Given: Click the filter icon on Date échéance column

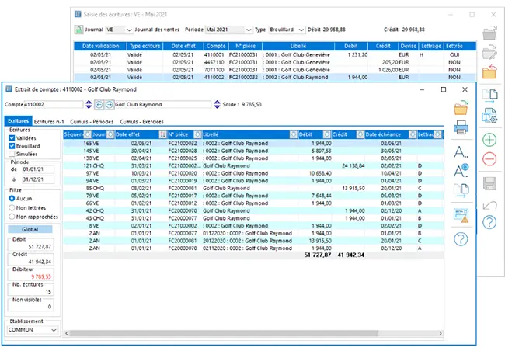Looking at the screenshot, I should click(x=413, y=134).
